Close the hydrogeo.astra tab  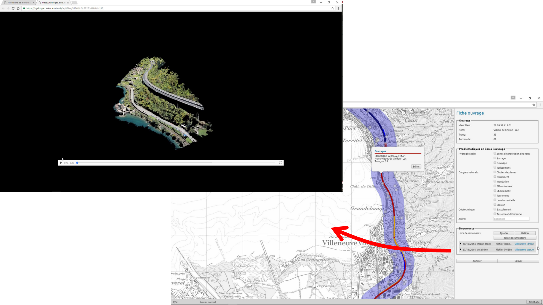tap(68, 3)
